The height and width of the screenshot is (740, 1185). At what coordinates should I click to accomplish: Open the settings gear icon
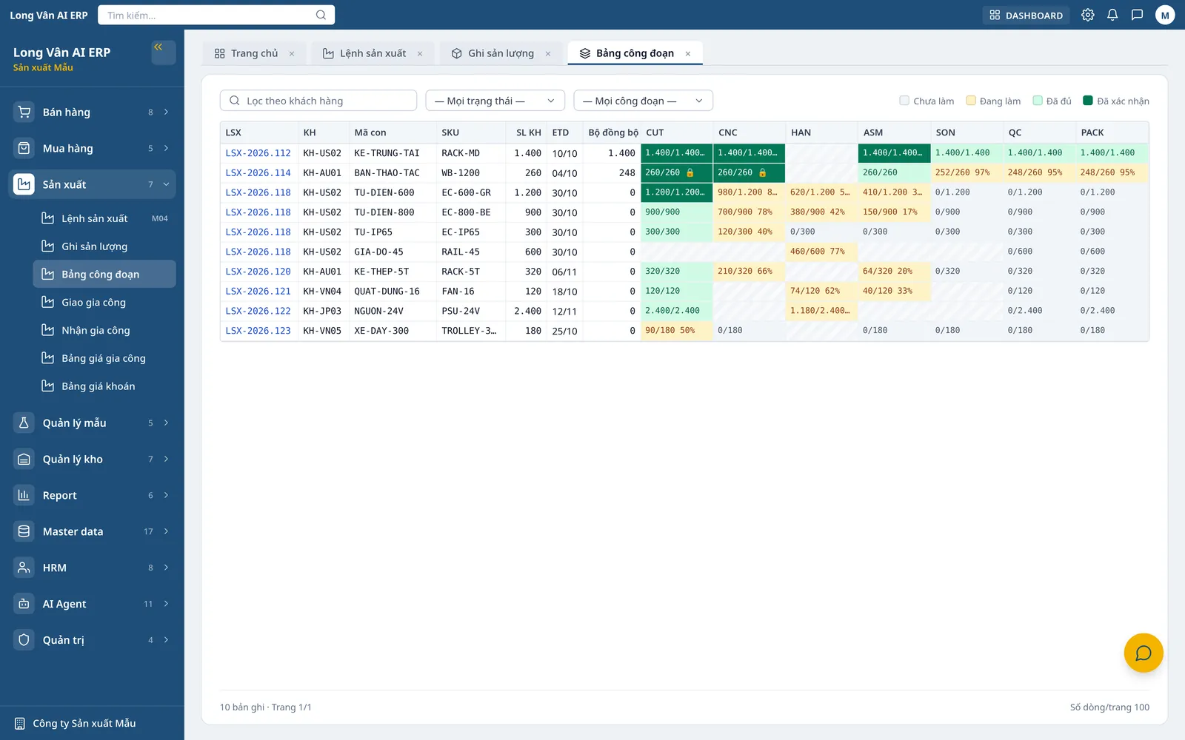[x=1087, y=15]
